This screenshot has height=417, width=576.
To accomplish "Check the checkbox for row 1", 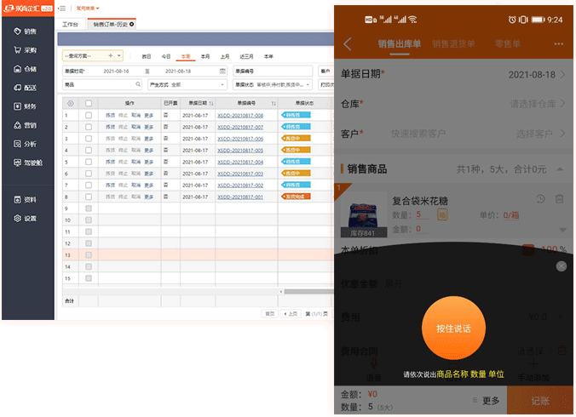I will pos(88,115).
